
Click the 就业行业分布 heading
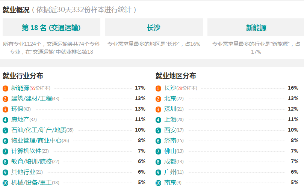click(23, 76)
